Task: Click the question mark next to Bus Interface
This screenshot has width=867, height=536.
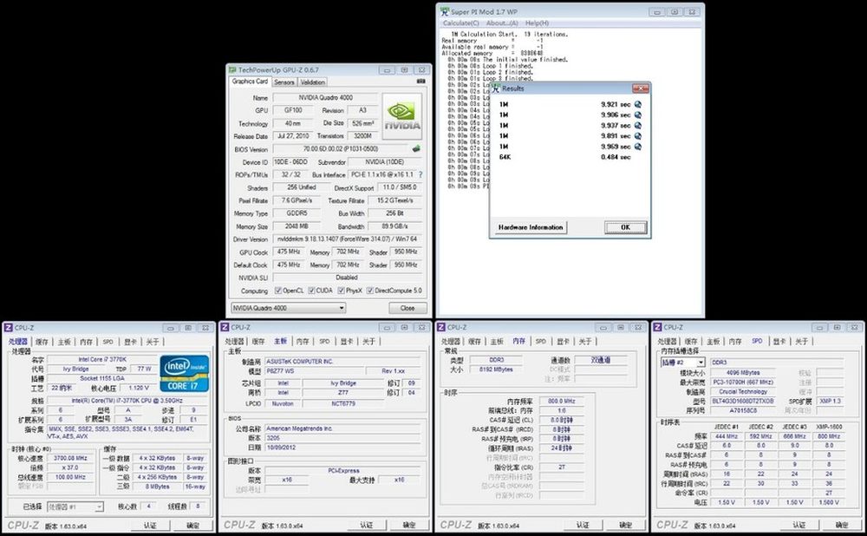Action: pyautogui.click(x=420, y=174)
